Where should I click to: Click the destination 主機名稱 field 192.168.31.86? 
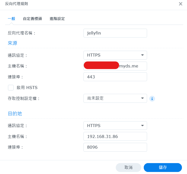point(115,136)
